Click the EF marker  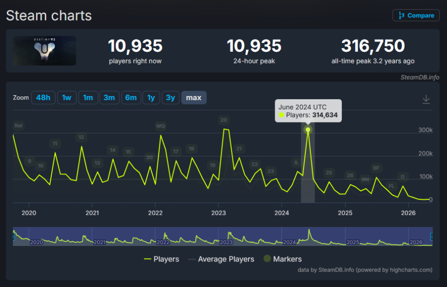pyautogui.click(x=376, y=168)
